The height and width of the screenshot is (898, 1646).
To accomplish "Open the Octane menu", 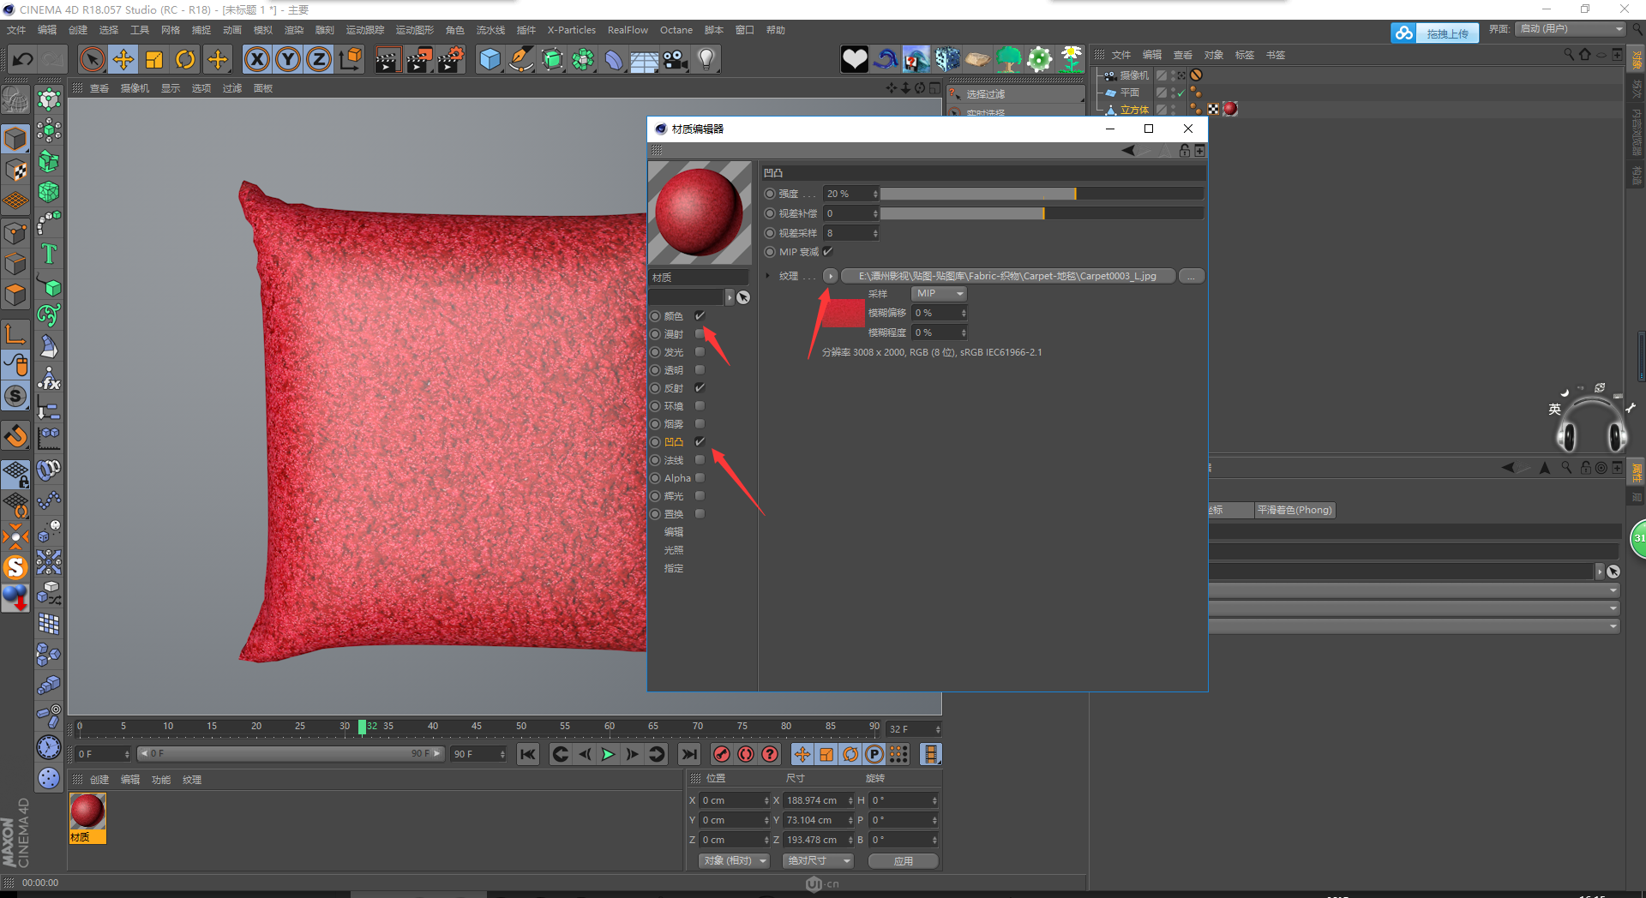I will [676, 30].
